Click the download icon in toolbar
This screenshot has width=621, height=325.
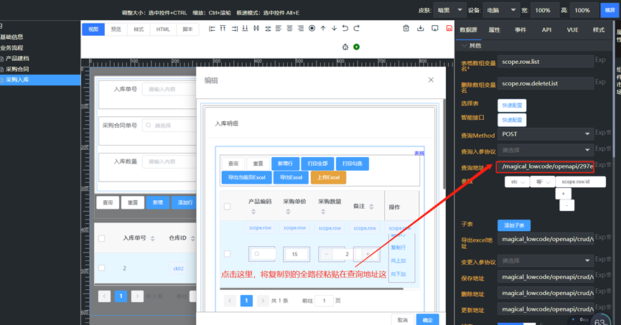(421, 29)
